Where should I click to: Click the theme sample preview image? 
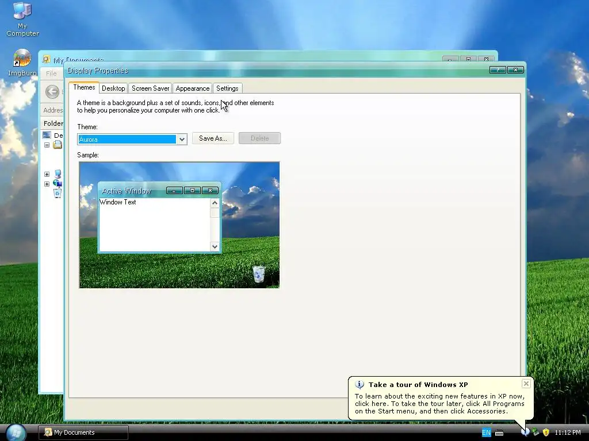coord(179,225)
